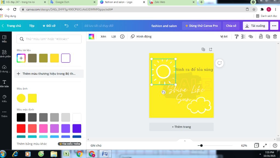Click Dùng thử Canva Pro button
Screen dimensions: 280x158
202,26
